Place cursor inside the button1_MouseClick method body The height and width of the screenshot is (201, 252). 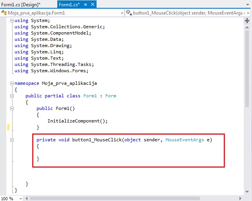79,153
